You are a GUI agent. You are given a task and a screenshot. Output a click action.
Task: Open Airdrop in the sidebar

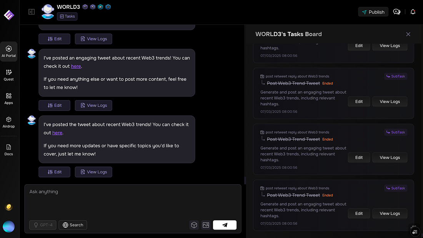click(8, 122)
